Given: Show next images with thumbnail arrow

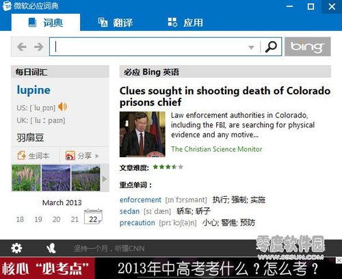Looking at the screenshot, I should 105,178.
